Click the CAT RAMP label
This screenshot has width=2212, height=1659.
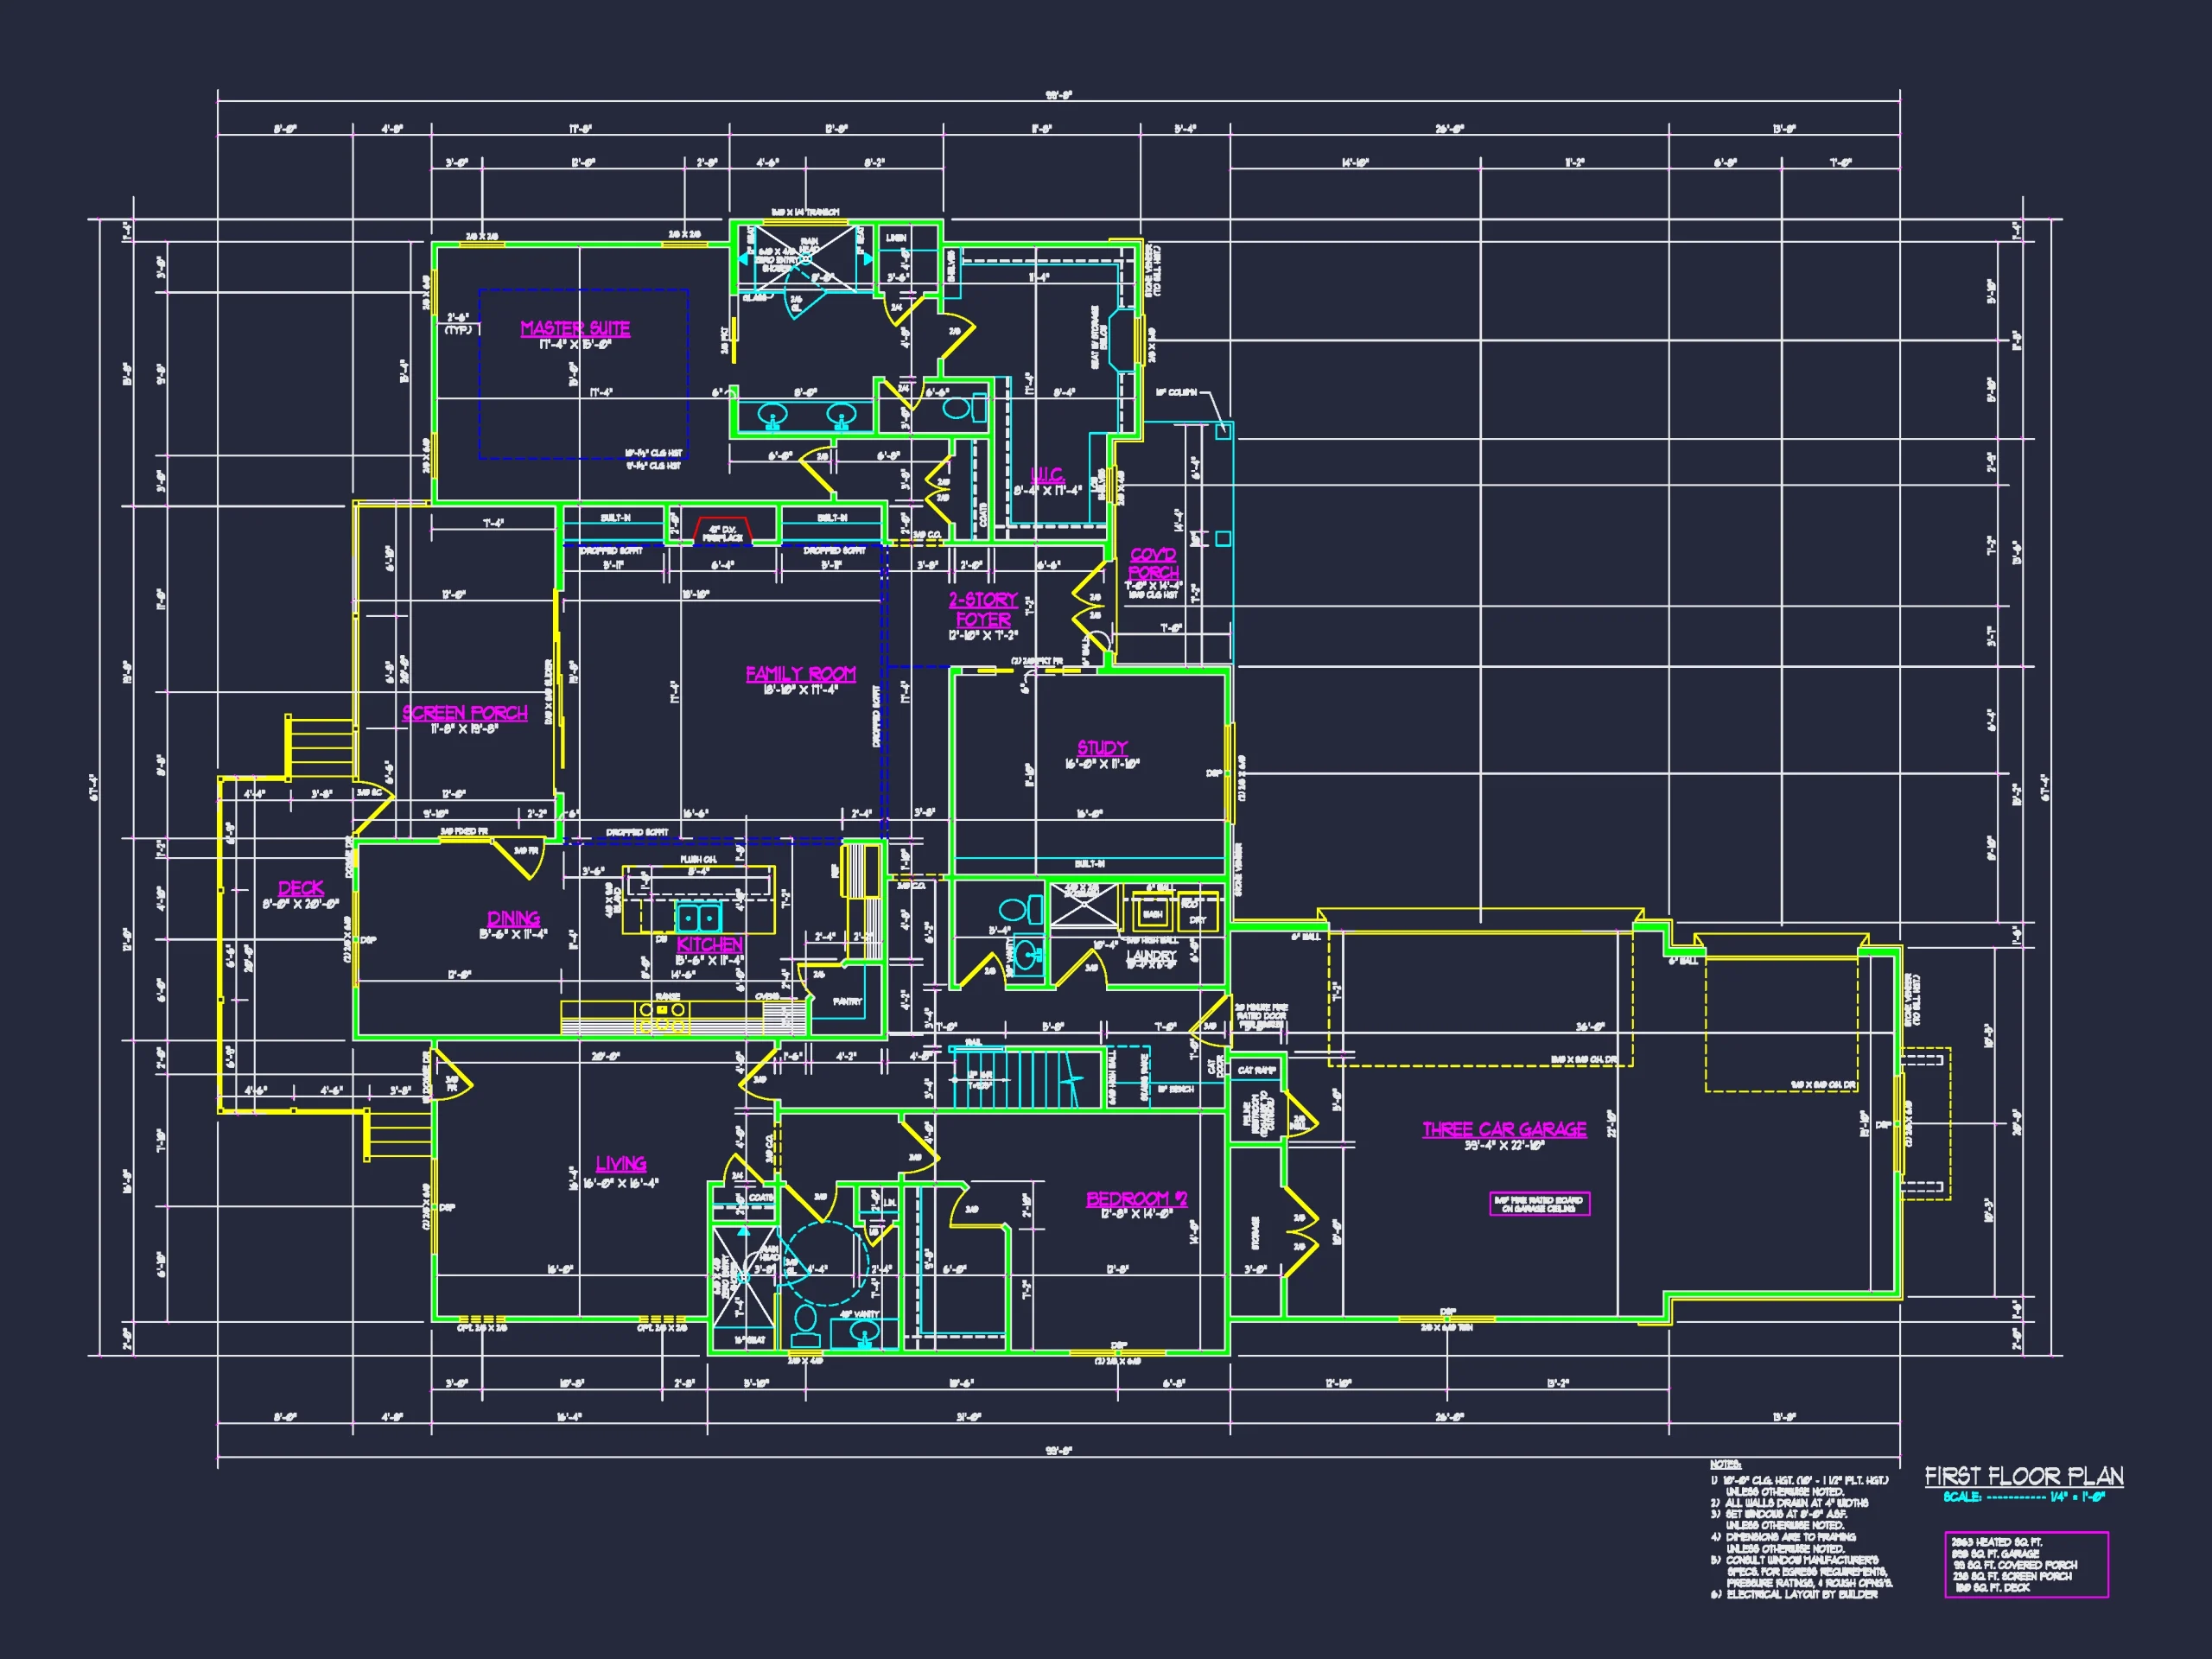pos(1257,1070)
